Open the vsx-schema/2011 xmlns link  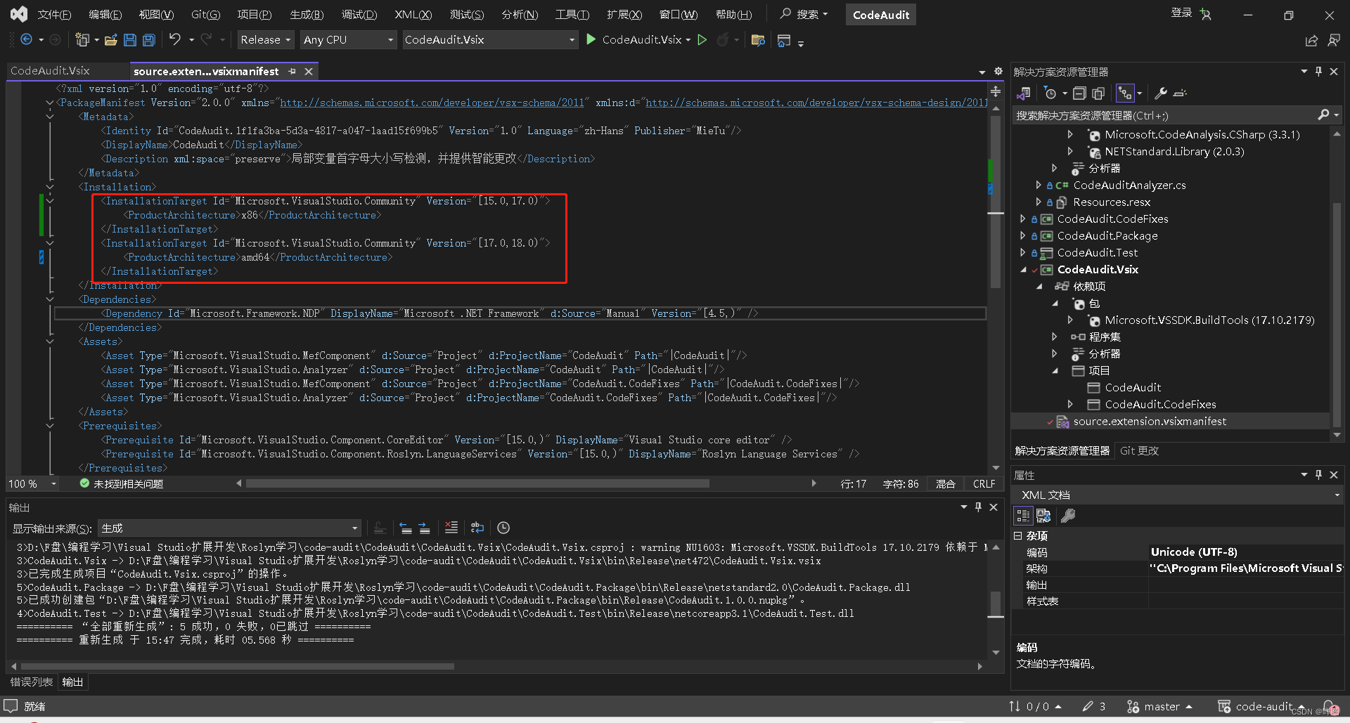point(432,103)
